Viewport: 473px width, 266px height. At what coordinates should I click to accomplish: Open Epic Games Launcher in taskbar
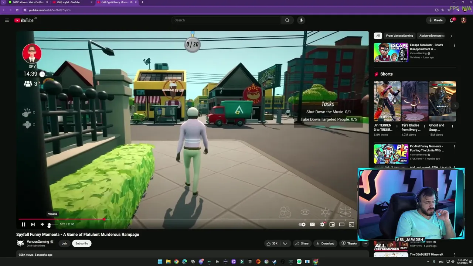click(x=250, y=262)
